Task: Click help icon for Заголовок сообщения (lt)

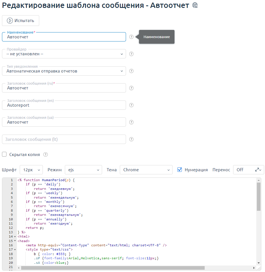Action: (x=131, y=139)
